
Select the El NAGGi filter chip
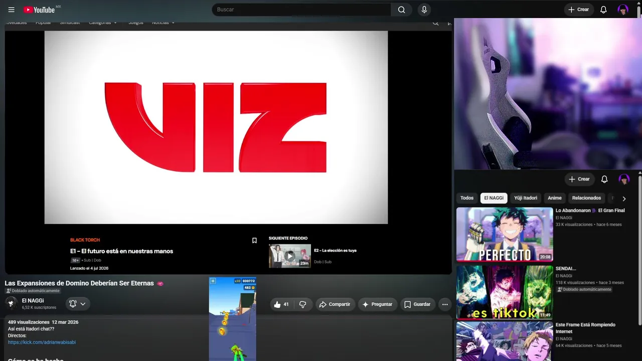tap(494, 198)
